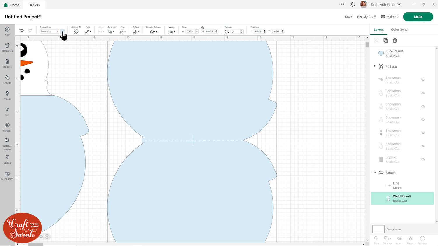Open the notifications bell
Screen dimensions: 438x246
pos(353,4)
